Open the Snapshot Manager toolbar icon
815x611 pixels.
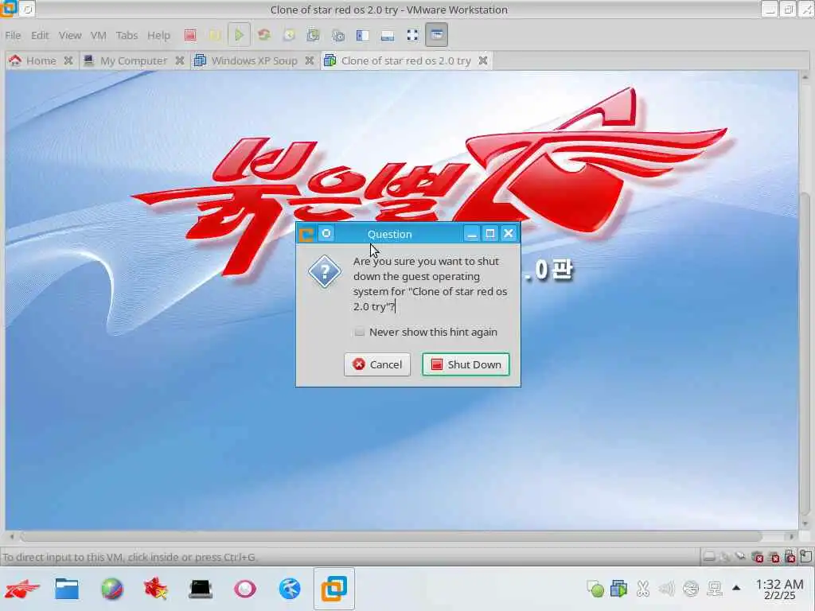(x=337, y=35)
